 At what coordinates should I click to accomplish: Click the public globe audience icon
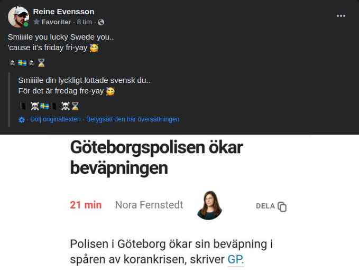(x=101, y=22)
